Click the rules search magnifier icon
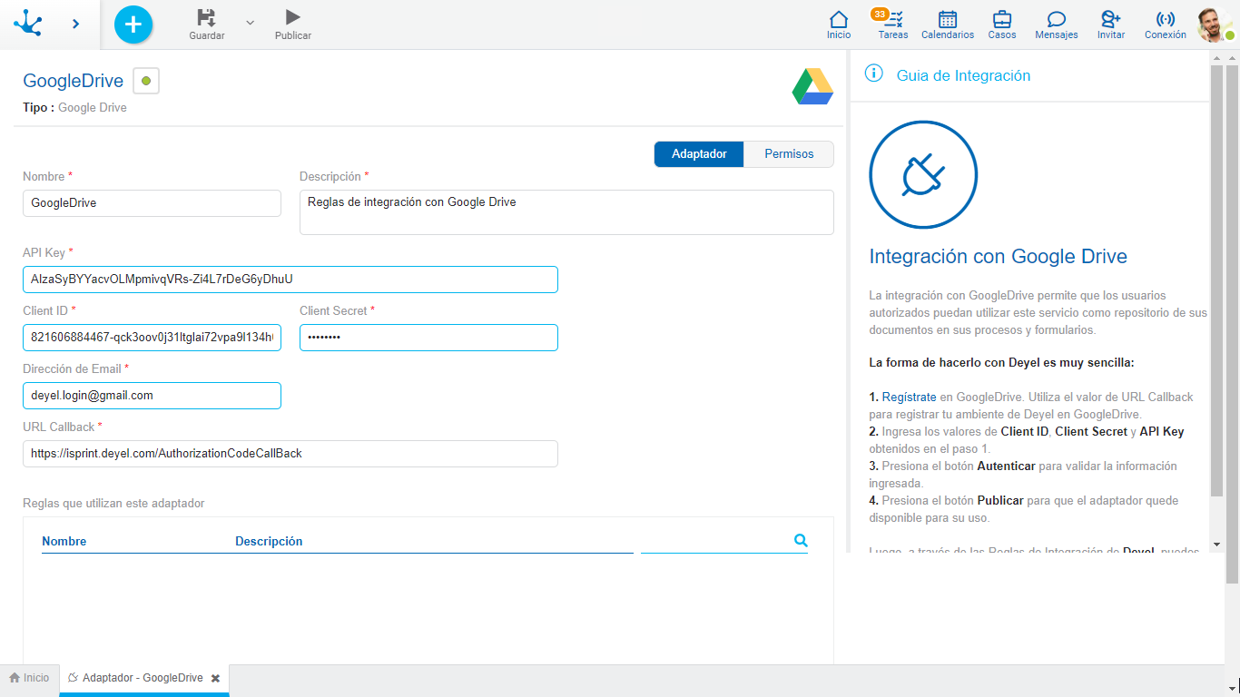The height and width of the screenshot is (697, 1240). point(801,540)
